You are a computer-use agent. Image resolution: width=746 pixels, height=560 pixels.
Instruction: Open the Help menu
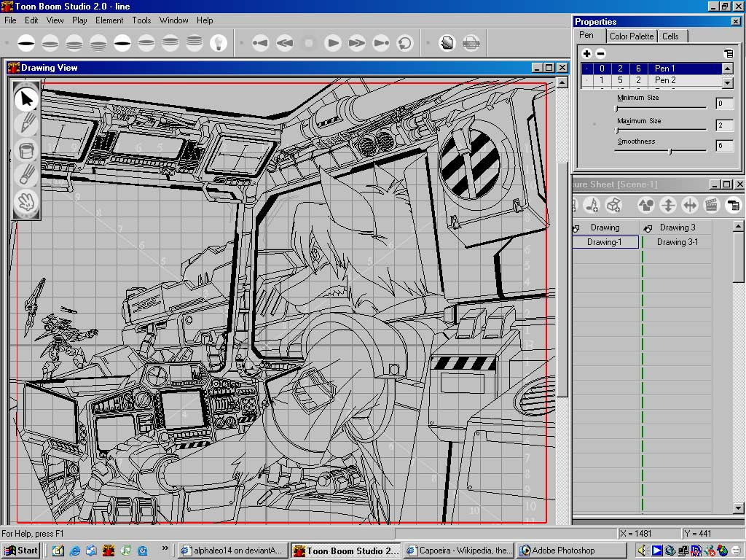205,20
